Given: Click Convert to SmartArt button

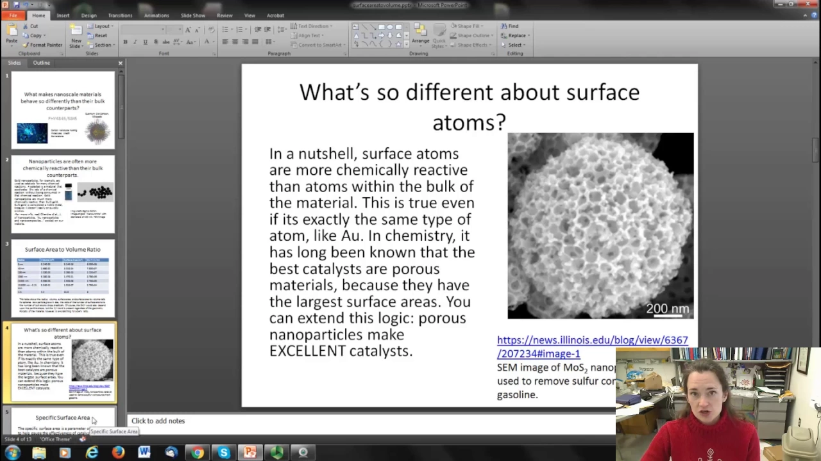Looking at the screenshot, I should coord(316,45).
